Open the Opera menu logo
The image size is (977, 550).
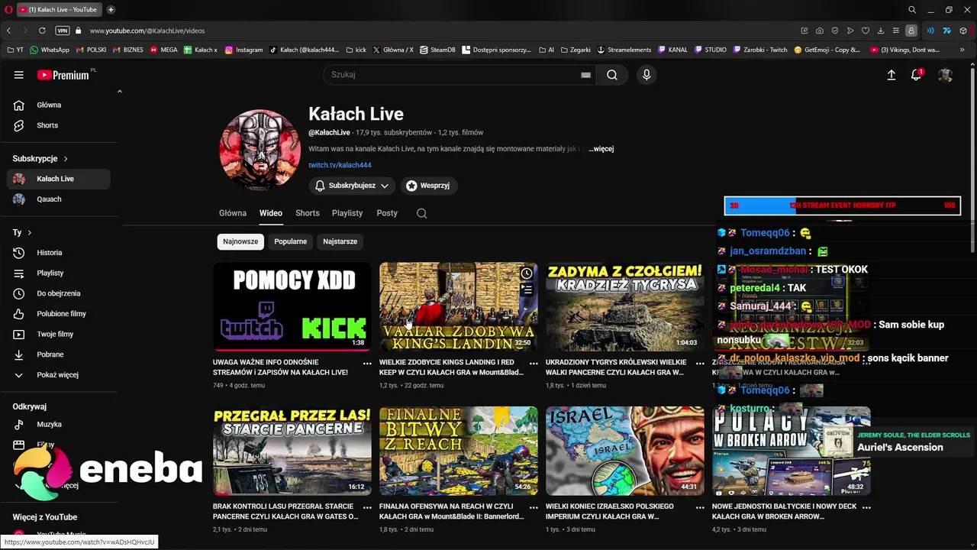[7, 9]
